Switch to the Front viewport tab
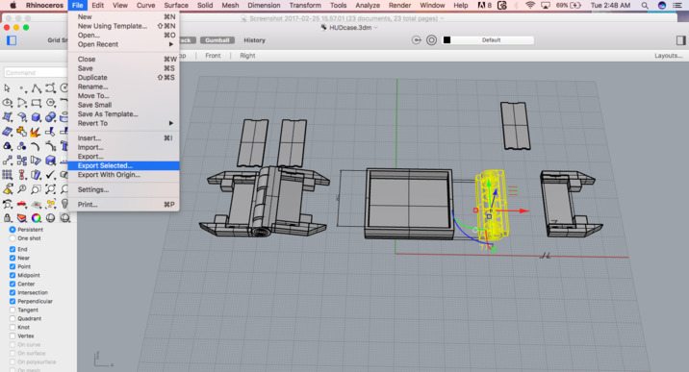Image resolution: width=689 pixels, height=372 pixels. 213,56
